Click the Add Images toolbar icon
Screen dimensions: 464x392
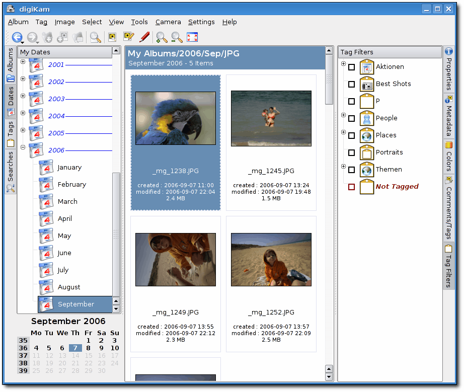[62, 37]
